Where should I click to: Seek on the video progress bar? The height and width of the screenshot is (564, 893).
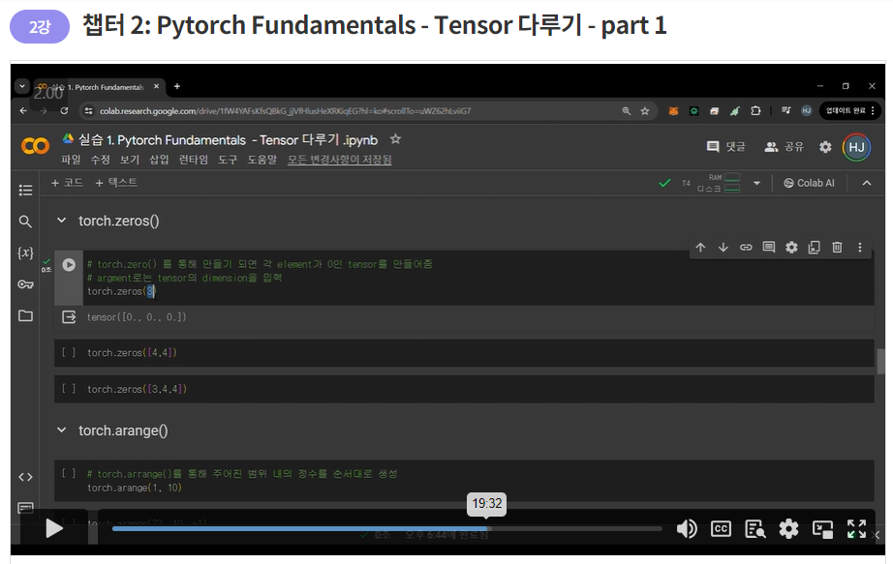387,529
